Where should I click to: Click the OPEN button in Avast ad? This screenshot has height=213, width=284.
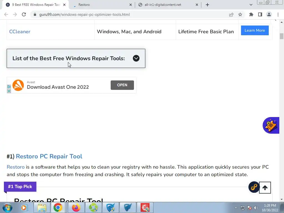pos(122,85)
